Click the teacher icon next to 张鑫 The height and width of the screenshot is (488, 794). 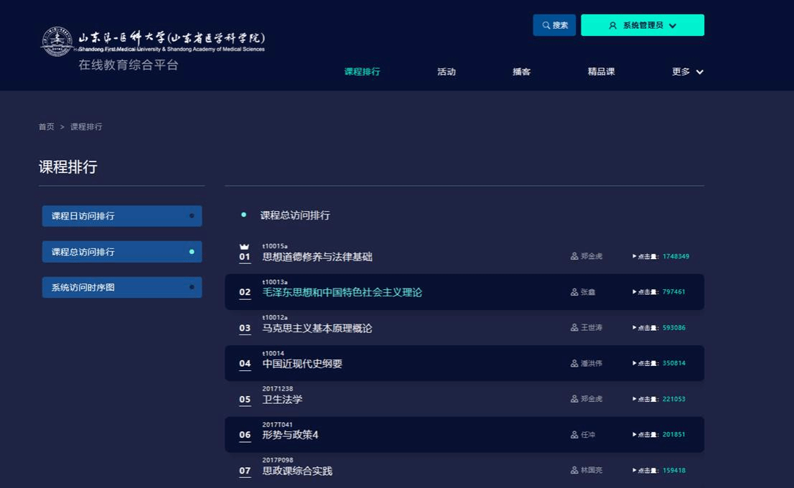point(574,292)
